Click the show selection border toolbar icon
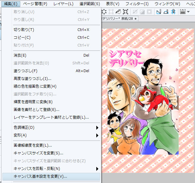The height and width of the screenshot is (183, 195). point(149,12)
